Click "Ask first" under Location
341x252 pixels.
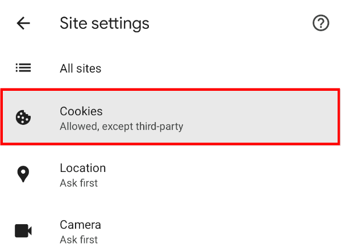(78, 183)
